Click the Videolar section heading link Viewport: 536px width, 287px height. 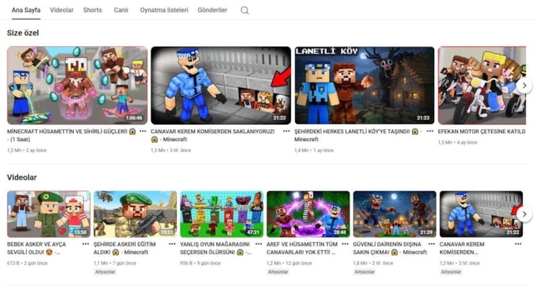(21, 177)
